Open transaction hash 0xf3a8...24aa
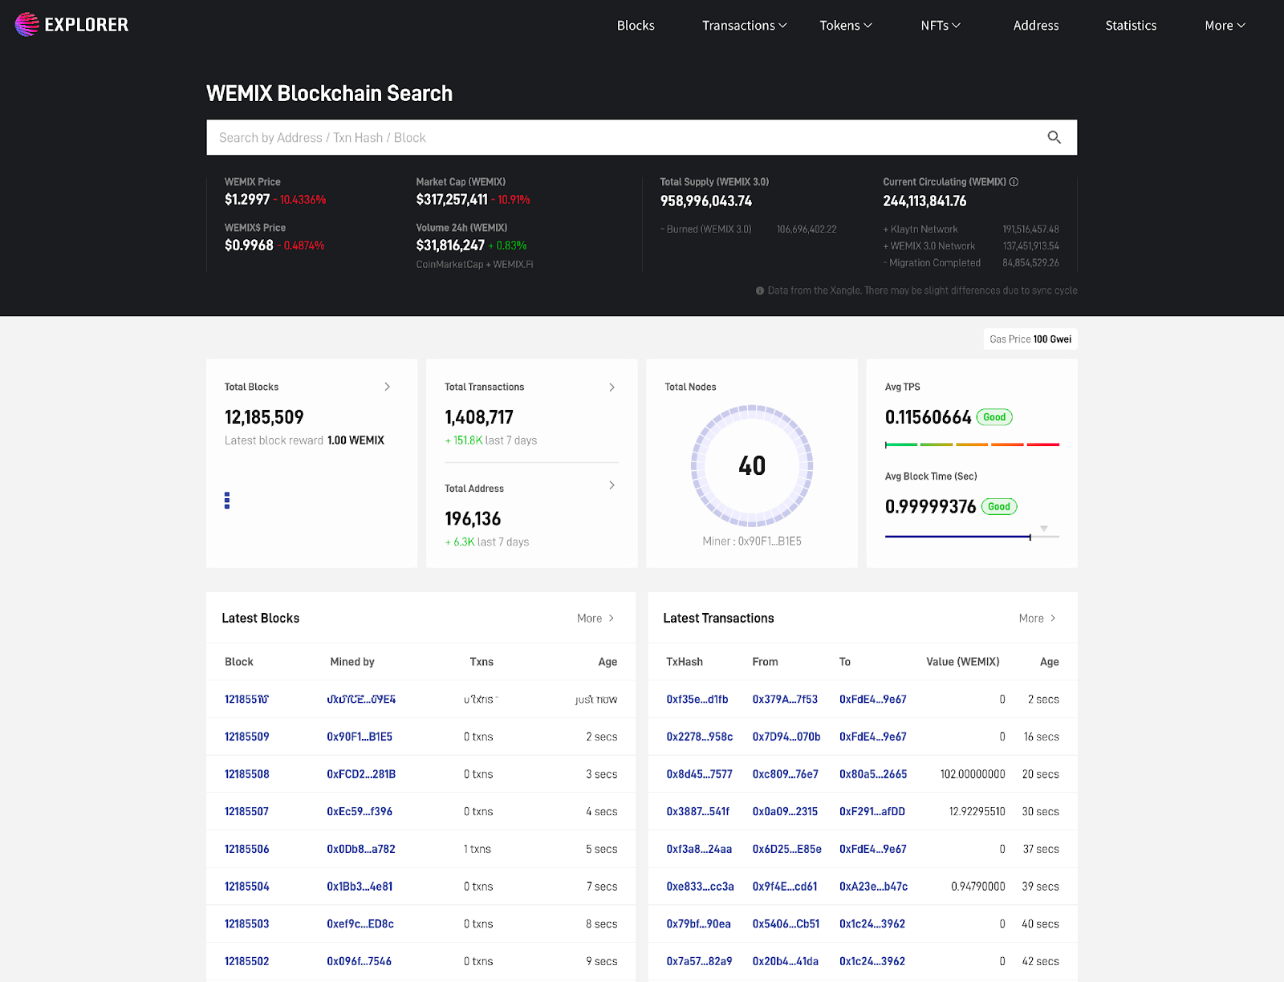 (699, 849)
